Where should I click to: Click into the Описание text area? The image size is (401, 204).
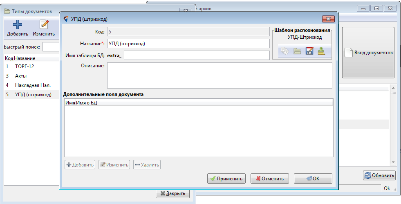(x=220, y=75)
